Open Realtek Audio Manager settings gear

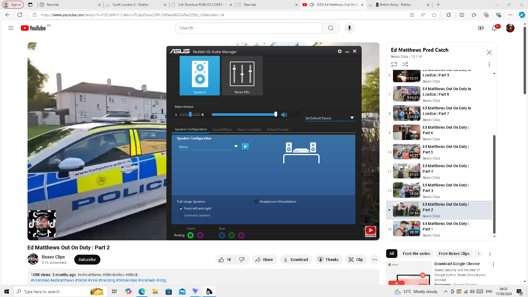(340, 51)
